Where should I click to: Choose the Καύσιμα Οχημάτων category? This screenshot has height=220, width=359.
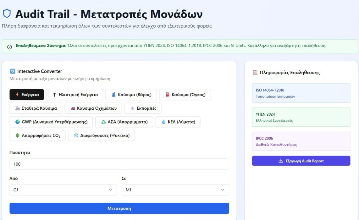tap(93, 108)
